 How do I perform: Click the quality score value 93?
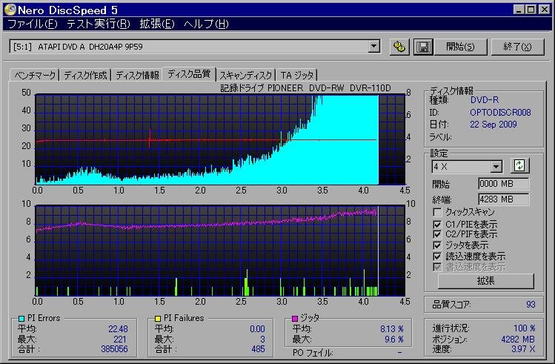(531, 305)
